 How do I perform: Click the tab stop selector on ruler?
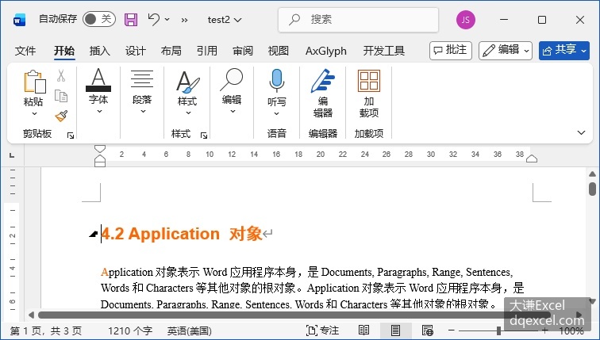tap(12, 155)
